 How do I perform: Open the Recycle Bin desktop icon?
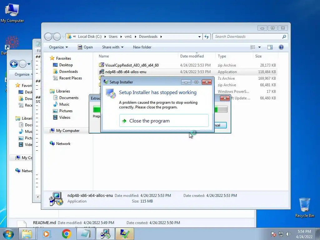[304, 207]
